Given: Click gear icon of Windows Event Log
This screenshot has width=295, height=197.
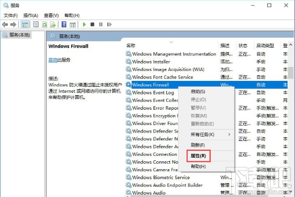Looking at the screenshot, I should pos(129,92).
